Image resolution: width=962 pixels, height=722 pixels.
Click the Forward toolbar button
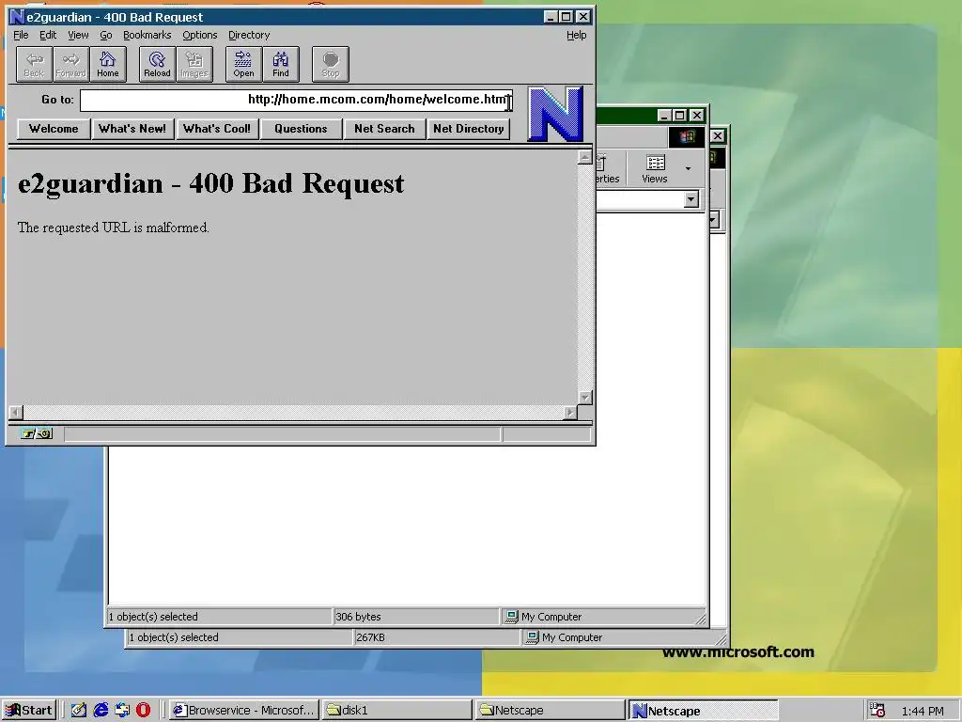click(71, 65)
